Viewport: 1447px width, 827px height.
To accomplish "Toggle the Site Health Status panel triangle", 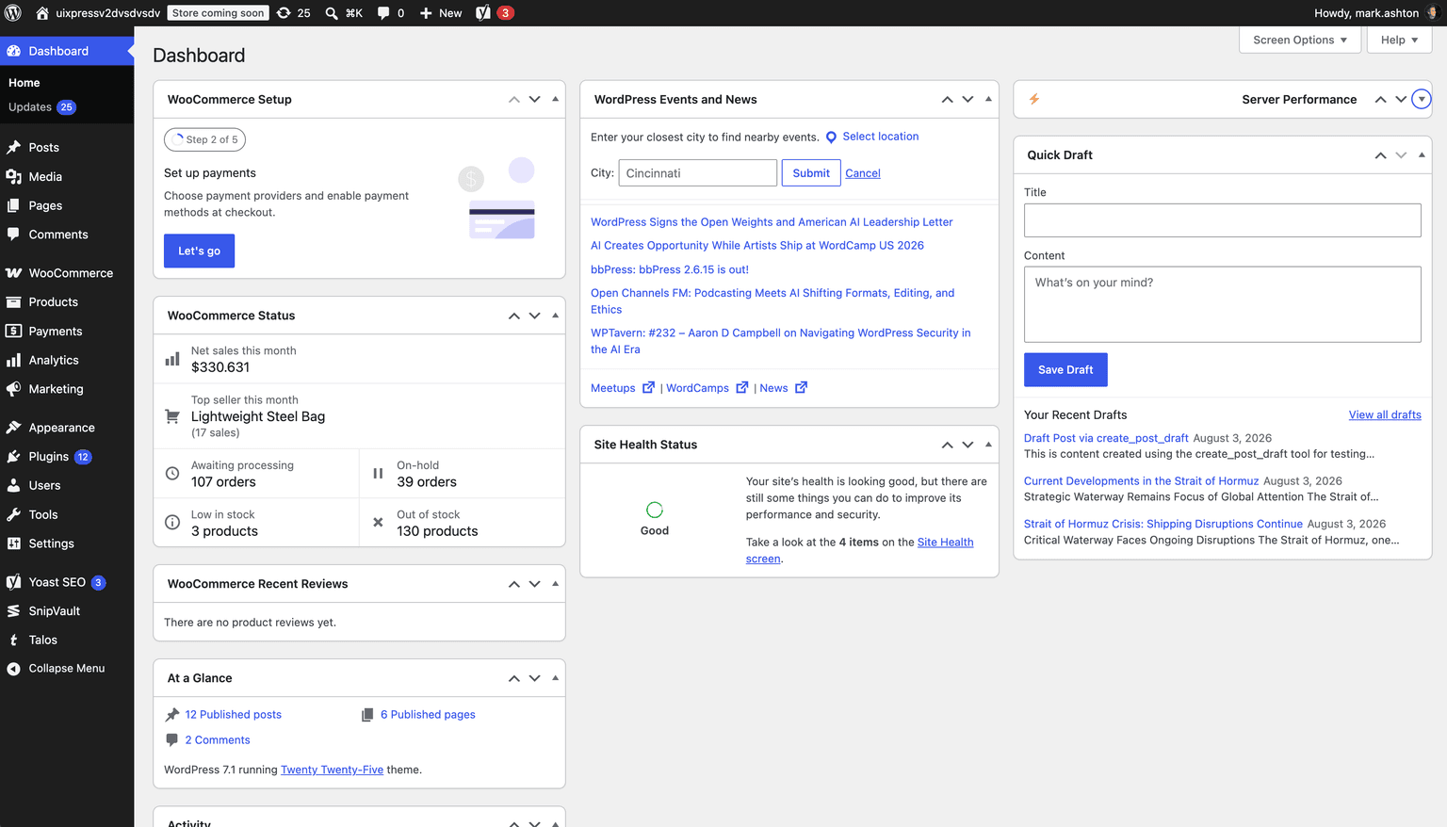I will (988, 445).
